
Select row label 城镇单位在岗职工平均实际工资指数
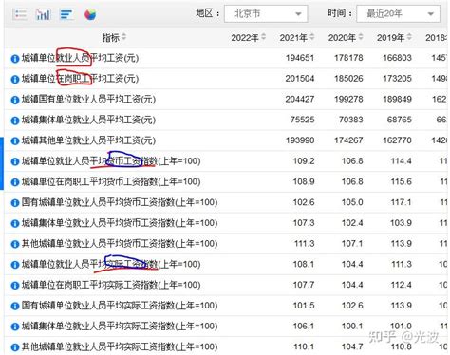[x=111, y=285]
